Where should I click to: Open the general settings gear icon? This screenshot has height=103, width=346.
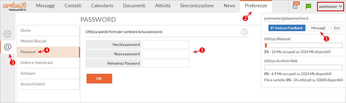click(8, 34)
